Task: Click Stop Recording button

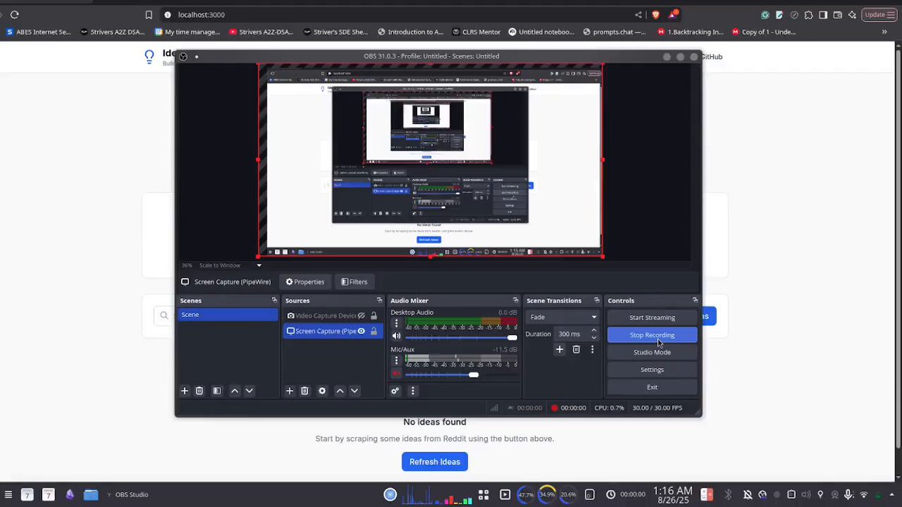Action: pos(652,335)
